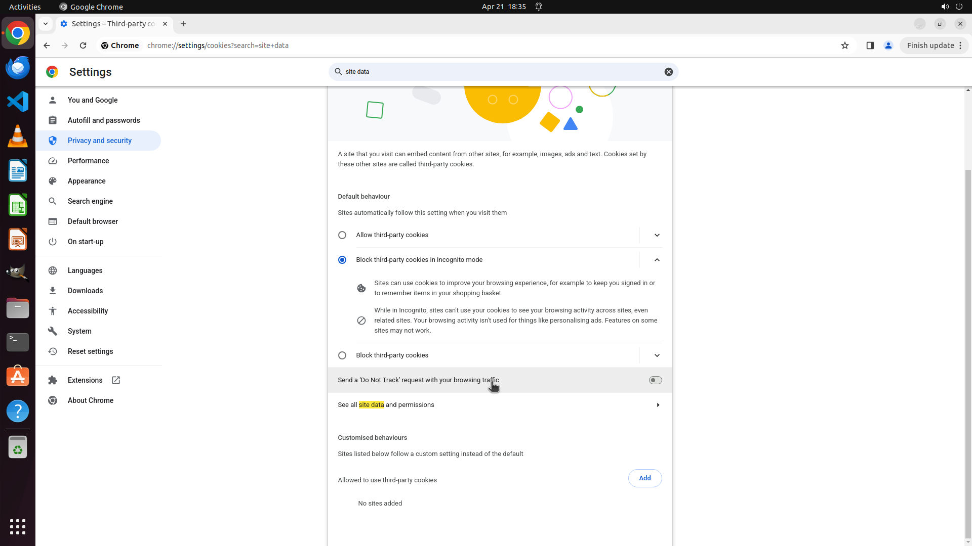Select Block third-party cookies radio button
This screenshot has height=546, width=972.
(x=342, y=355)
